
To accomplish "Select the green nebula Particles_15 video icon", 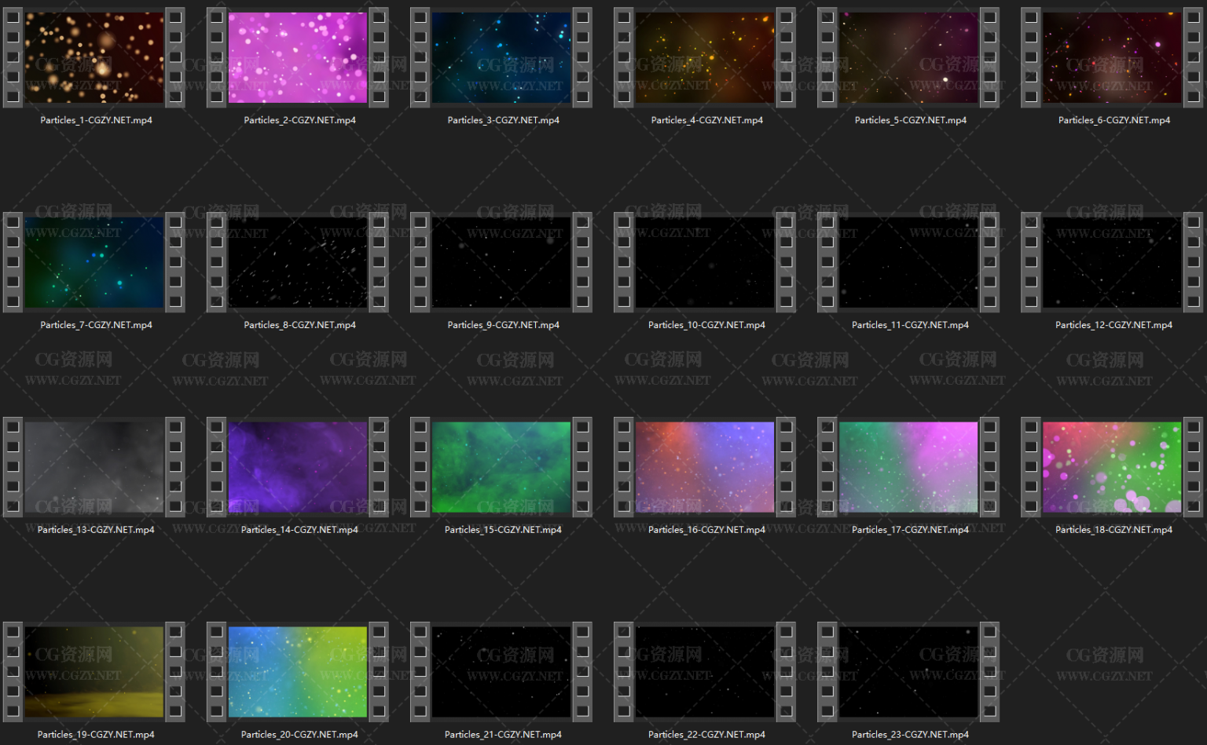I will click(x=501, y=467).
